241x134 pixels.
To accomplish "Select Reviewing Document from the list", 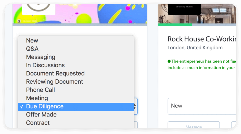I will click(54, 82).
